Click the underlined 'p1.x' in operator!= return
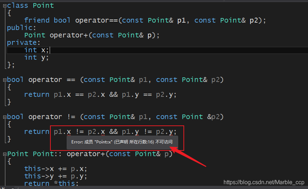The height and width of the screenshot is (189, 308). pos(62,132)
